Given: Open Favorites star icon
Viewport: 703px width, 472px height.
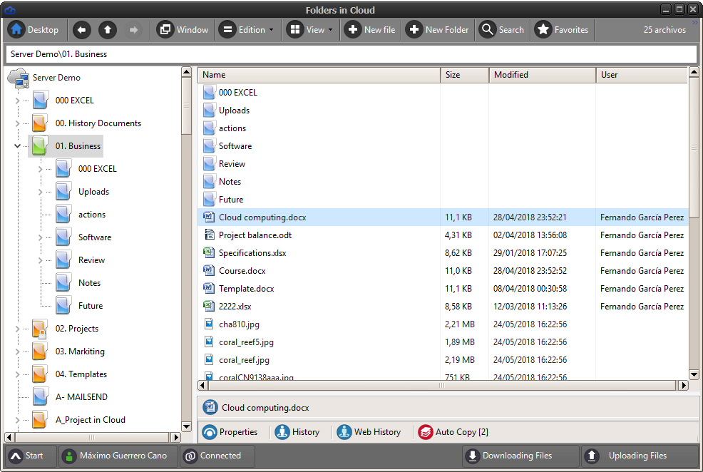Looking at the screenshot, I should [543, 29].
